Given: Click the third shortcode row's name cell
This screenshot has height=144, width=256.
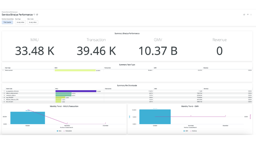Looking at the screenshot, I should point(11,95).
